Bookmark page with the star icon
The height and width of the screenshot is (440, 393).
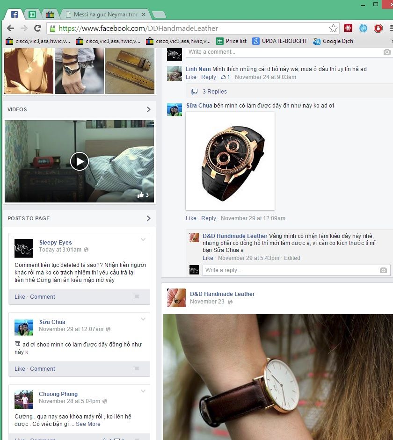tap(333, 29)
